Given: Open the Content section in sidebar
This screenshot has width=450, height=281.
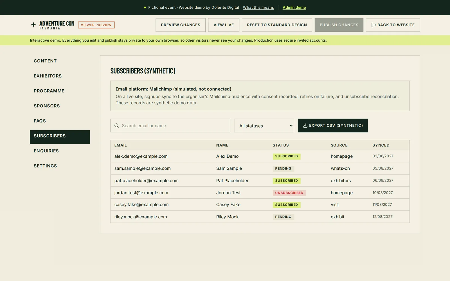Looking at the screenshot, I should pyautogui.click(x=60, y=61).
